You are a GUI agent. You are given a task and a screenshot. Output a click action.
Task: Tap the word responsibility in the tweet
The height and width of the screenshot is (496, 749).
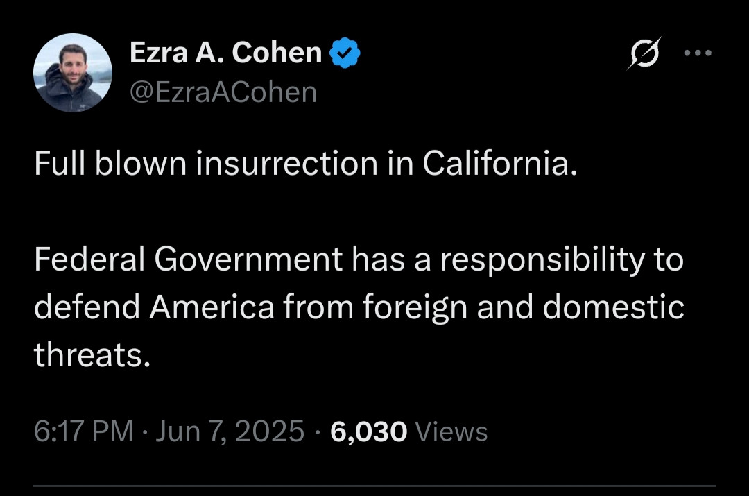[x=540, y=260]
